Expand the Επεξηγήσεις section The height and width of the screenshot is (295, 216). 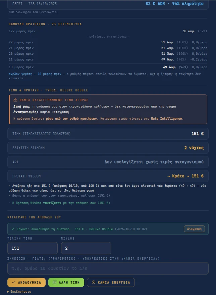[19, 292]
